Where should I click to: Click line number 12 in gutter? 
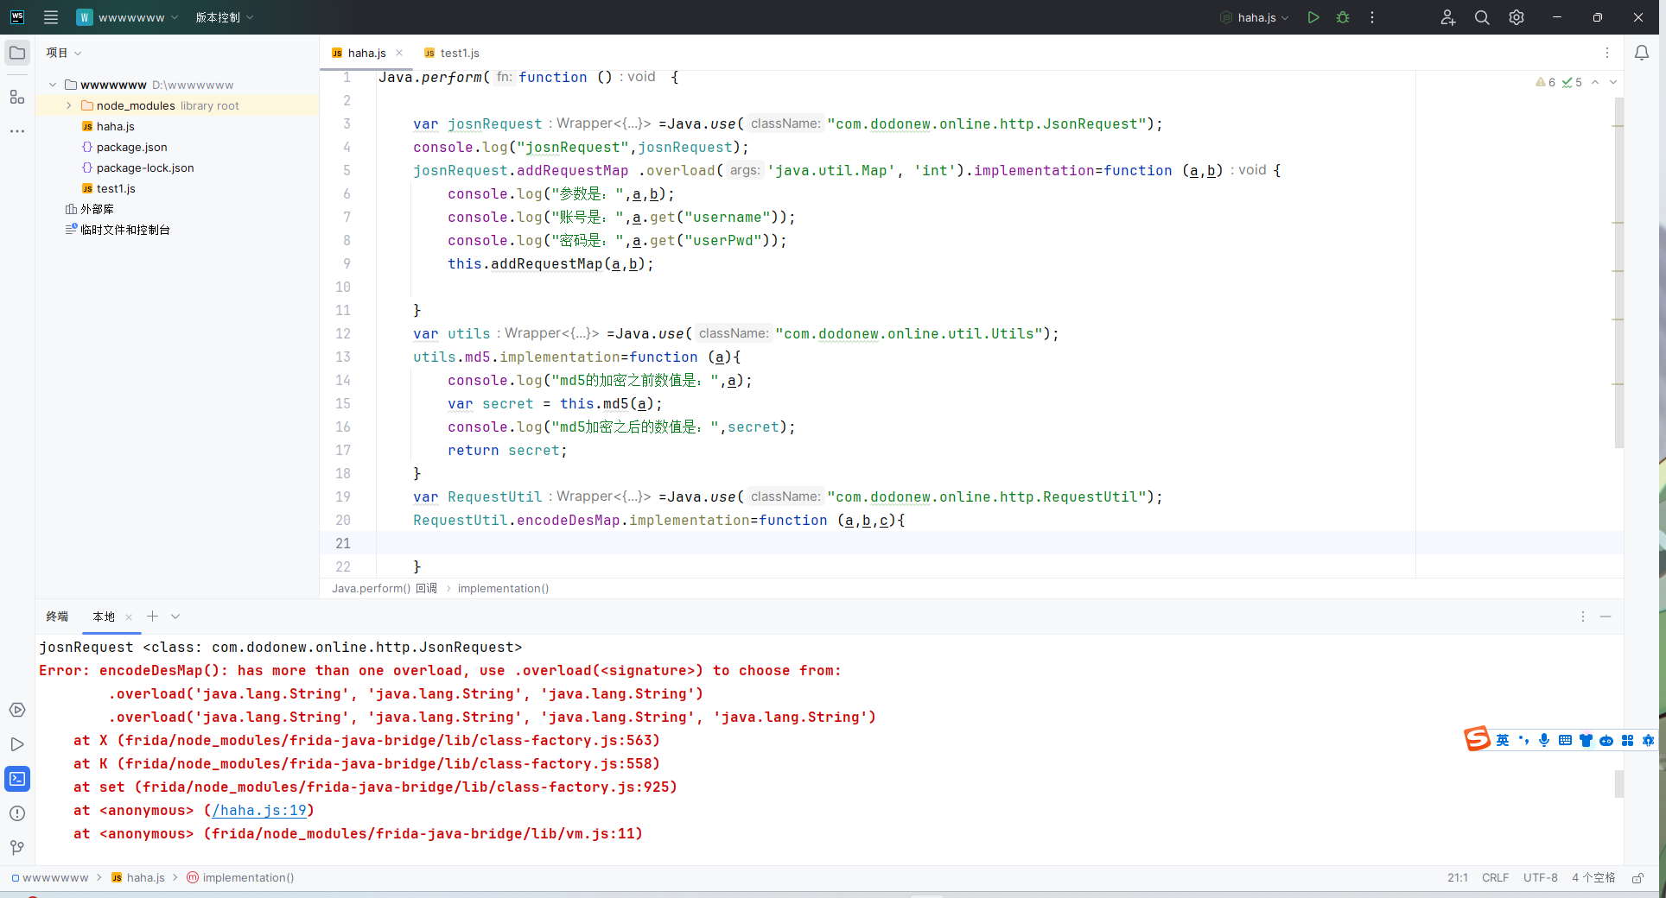tap(343, 333)
